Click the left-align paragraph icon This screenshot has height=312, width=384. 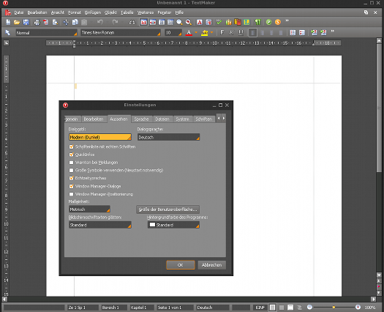point(253,33)
